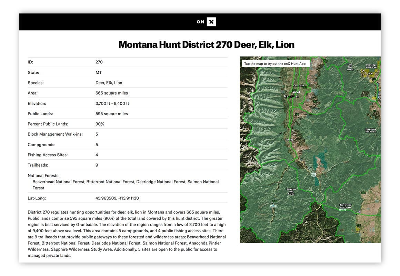Click the Lolo Natl Forest map label
This screenshot has width=400, height=276.
pyautogui.click(x=350, y=67)
